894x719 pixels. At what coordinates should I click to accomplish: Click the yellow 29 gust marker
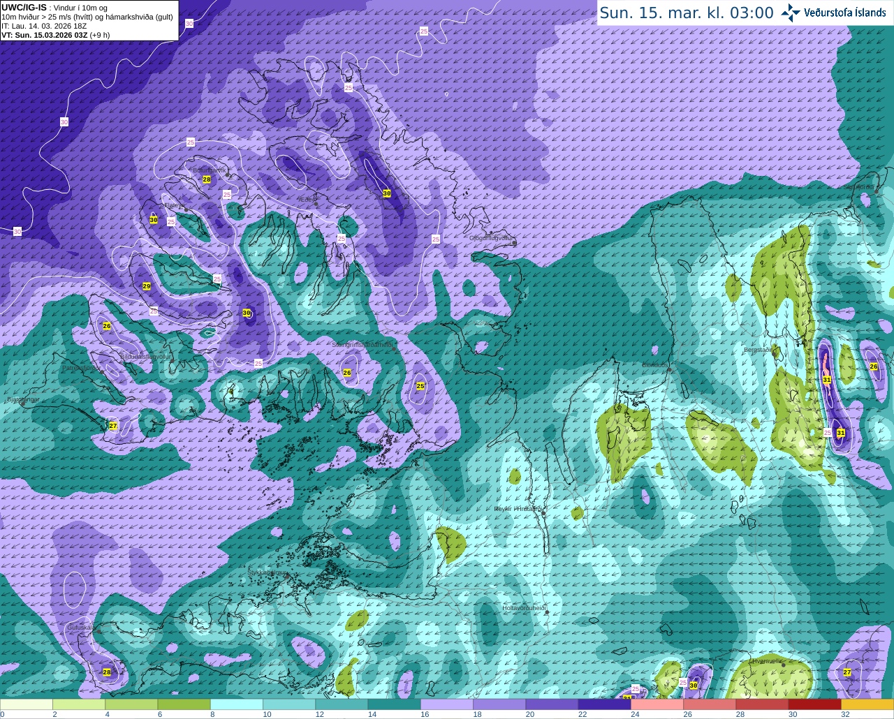pyautogui.click(x=147, y=286)
